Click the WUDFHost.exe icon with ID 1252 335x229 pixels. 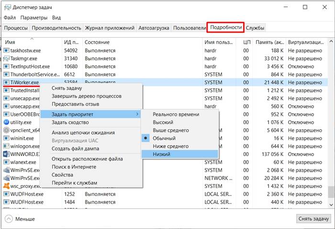(6, 194)
